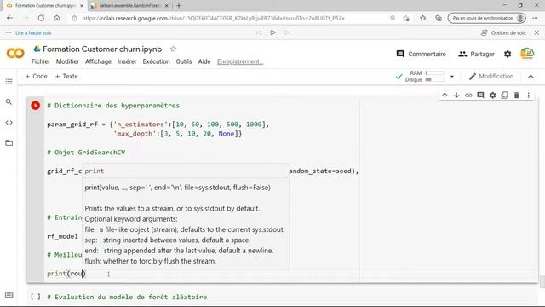Image resolution: width=545 pixels, height=307 pixels.
Task: Add a comment to the cell
Action: tap(480, 95)
